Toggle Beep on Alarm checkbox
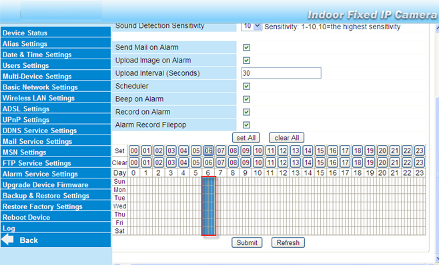This screenshot has height=265, width=439. pos(246,99)
